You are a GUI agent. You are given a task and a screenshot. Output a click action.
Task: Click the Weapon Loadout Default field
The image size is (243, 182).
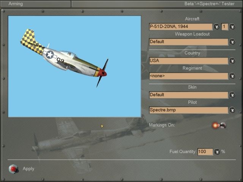click(188, 42)
